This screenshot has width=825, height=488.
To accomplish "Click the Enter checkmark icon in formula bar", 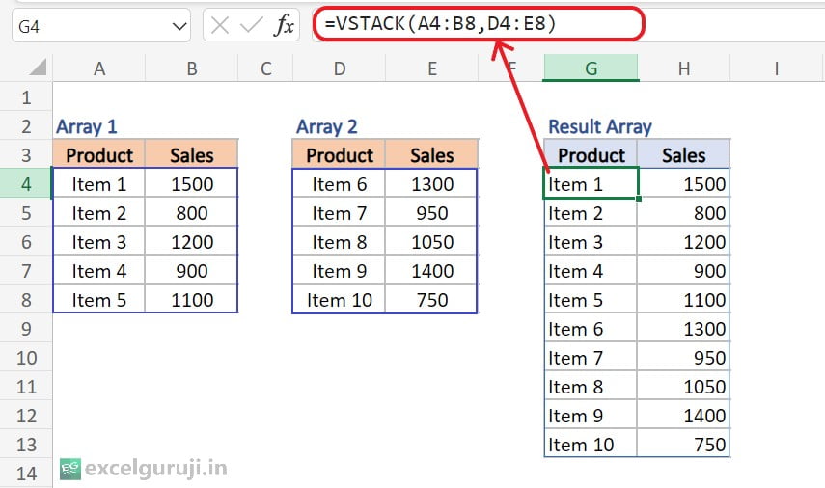I will (x=251, y=25).
